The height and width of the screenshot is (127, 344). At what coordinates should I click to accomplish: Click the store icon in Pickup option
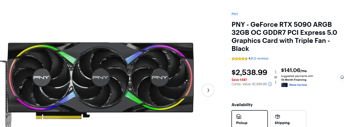(239, 117)
